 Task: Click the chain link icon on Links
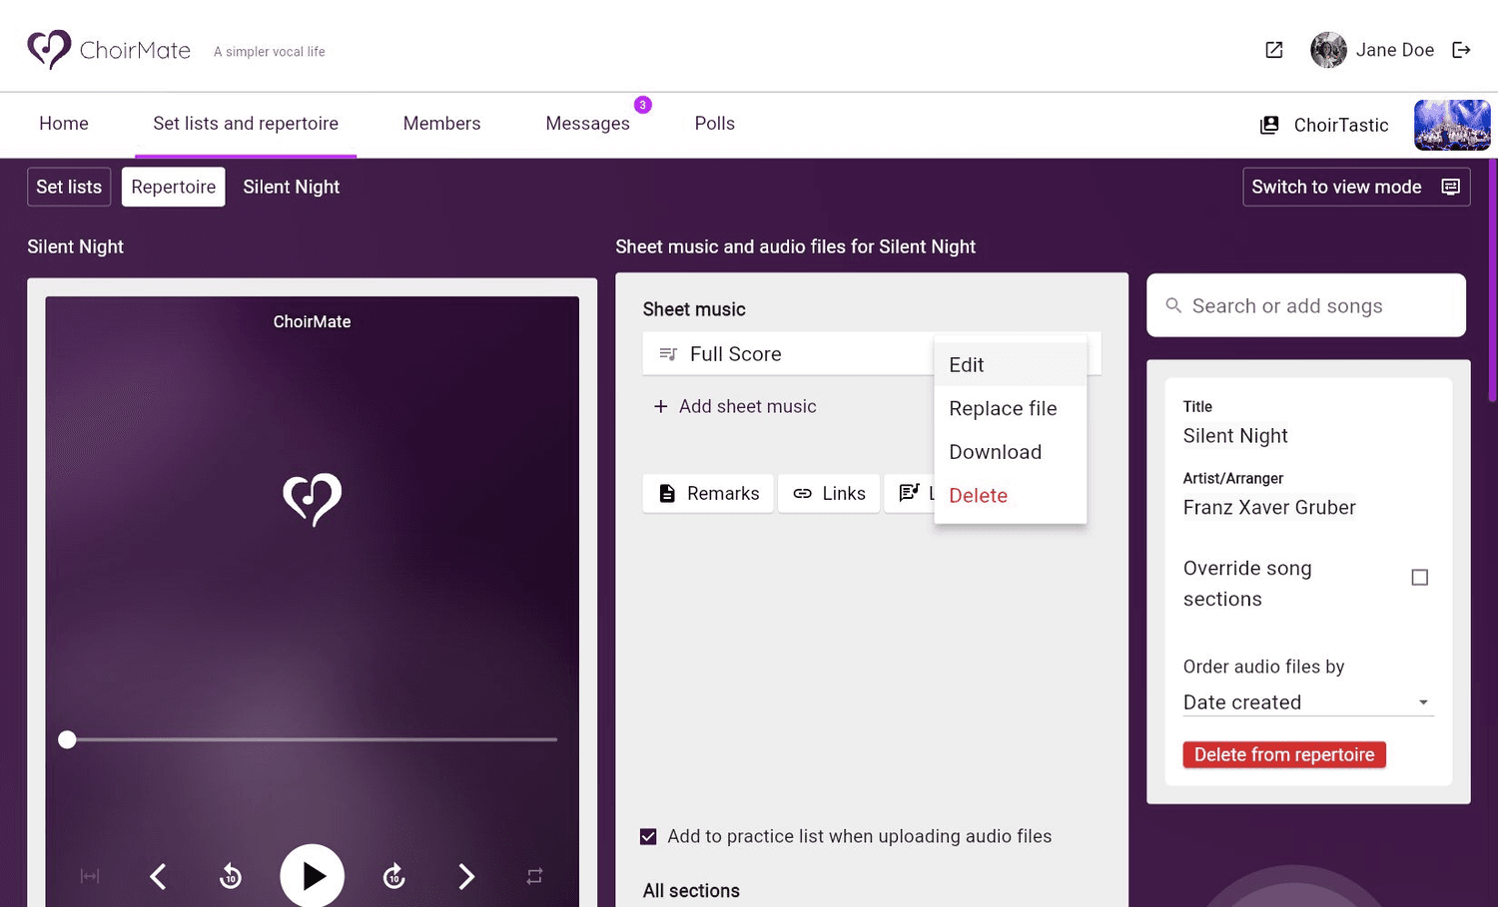(802, 494)
